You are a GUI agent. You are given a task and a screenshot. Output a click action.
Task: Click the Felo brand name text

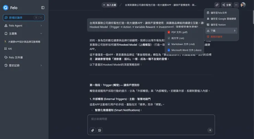point(14,8)
